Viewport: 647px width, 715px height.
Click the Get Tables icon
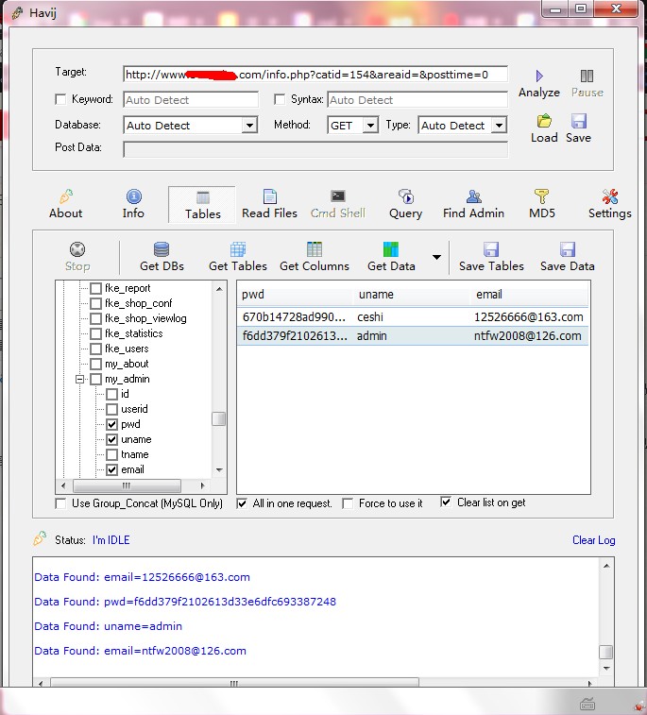pyautogui.click(x=238, y=249)
